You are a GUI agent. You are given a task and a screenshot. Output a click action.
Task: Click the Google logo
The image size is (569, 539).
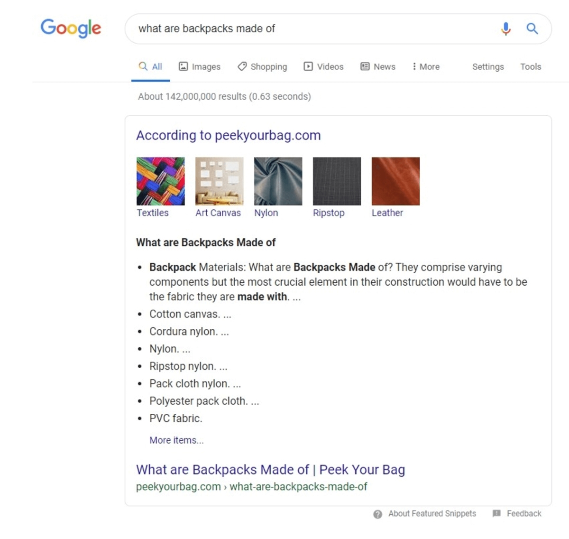(x=71, y=28)
